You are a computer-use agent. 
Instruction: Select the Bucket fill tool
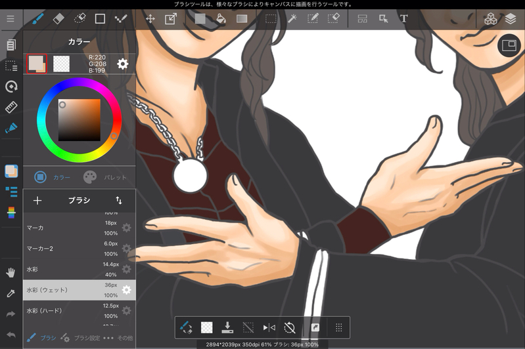221,19
